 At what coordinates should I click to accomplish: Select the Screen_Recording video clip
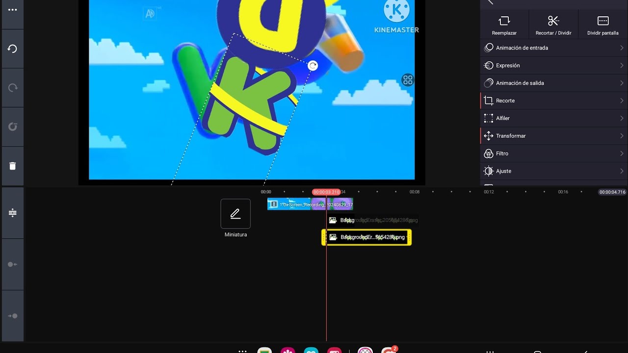click(310, 204)
